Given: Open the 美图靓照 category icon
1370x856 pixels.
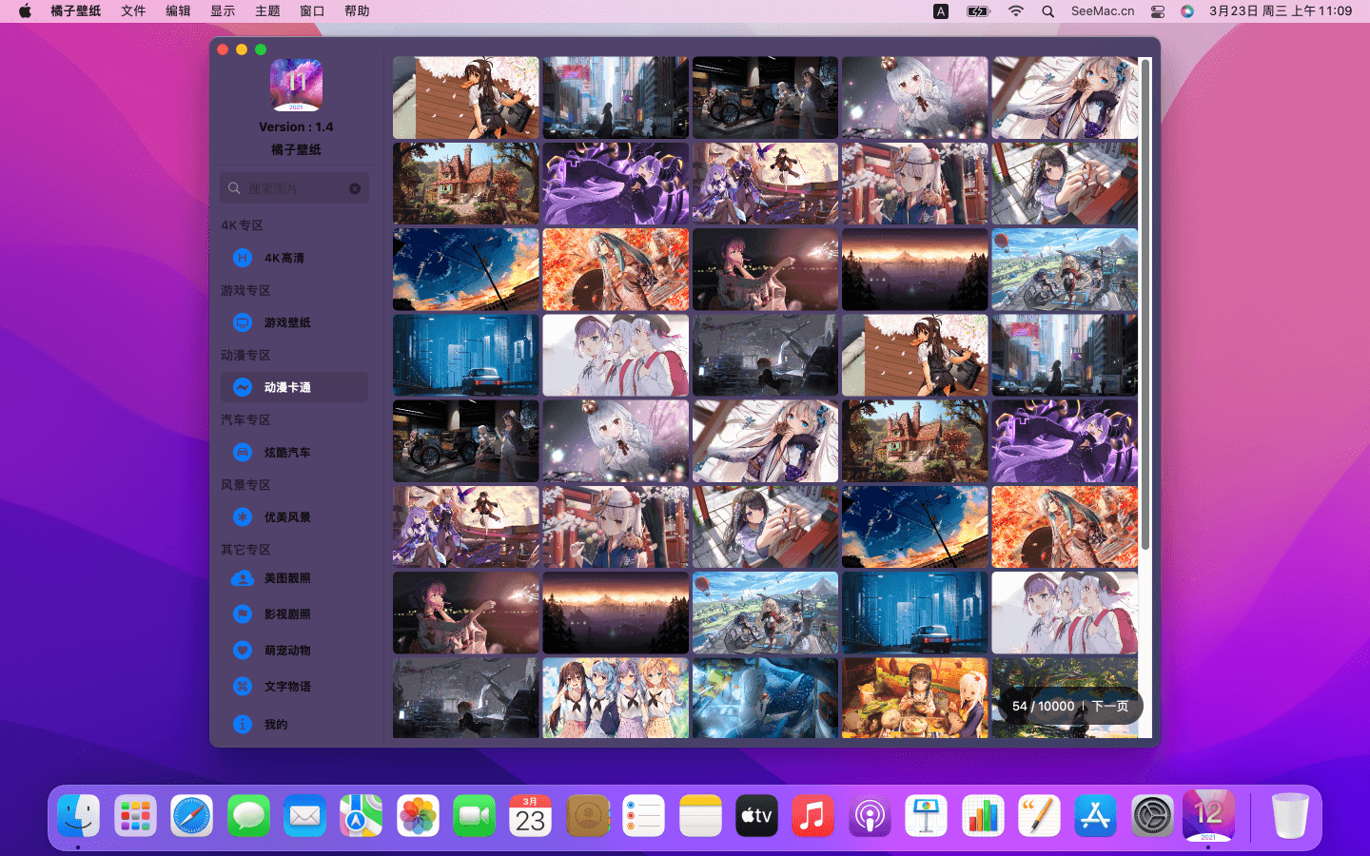Looking at the screenshot, I should tap(243, 577).
